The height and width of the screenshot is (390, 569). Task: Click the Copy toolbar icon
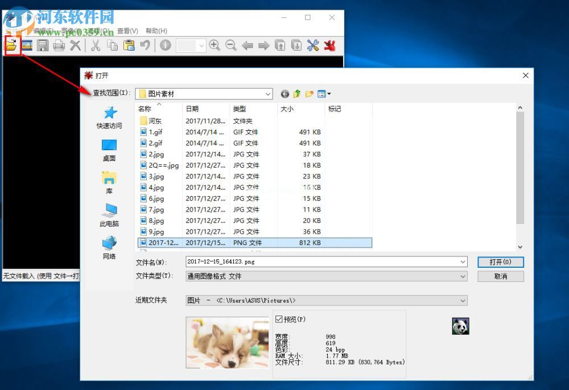(x=112, y=45)
